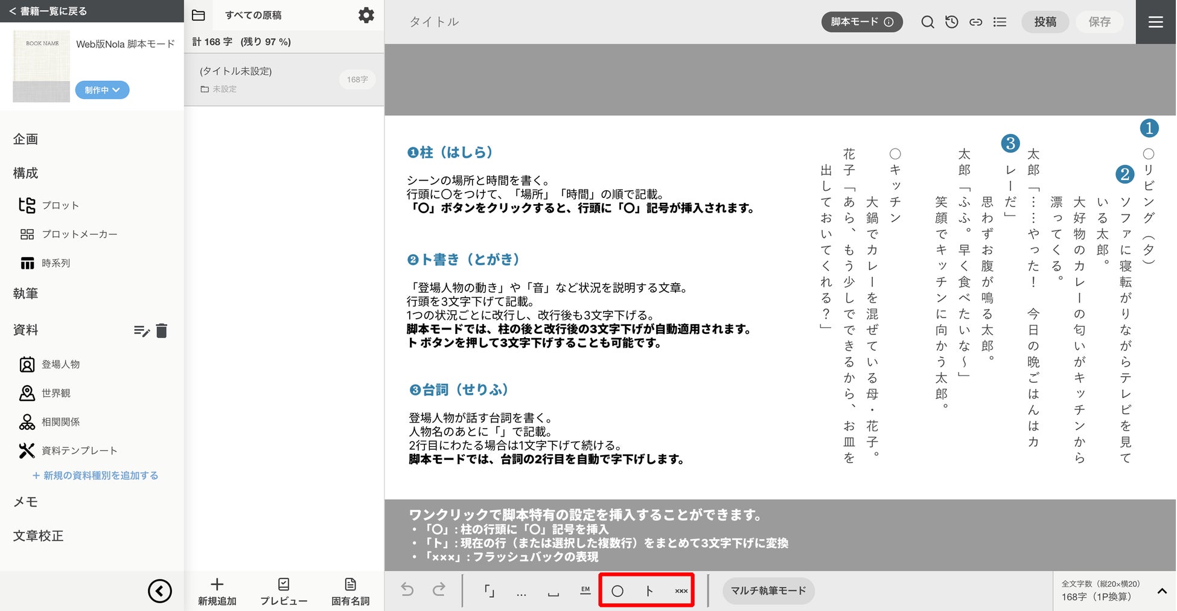Screen dimensions: 1177x611
Task: Open the hamburger main menu
Action: 1155,22
